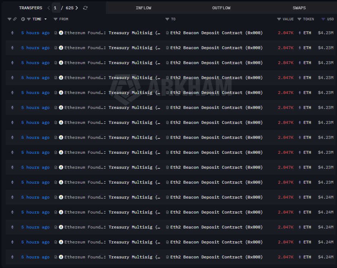The image size is (337, 268).
Task: Click the clock icon beside the TIME column
Action: pyautogui.click(x=23, y=19)
